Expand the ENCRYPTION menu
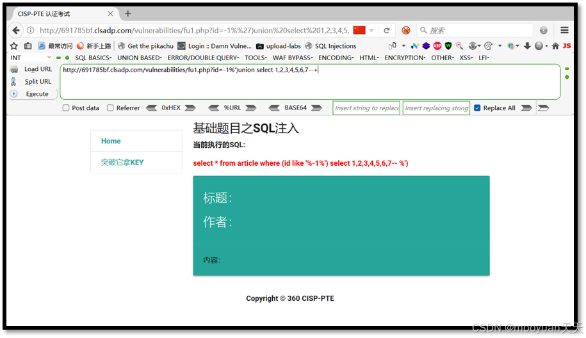Viewport: 586px width, 338px height. (405, 58)
